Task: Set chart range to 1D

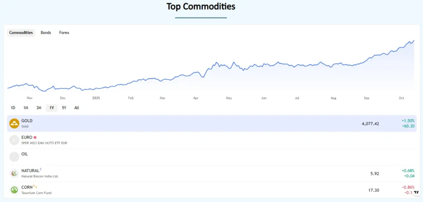Action: coord(13,108)
